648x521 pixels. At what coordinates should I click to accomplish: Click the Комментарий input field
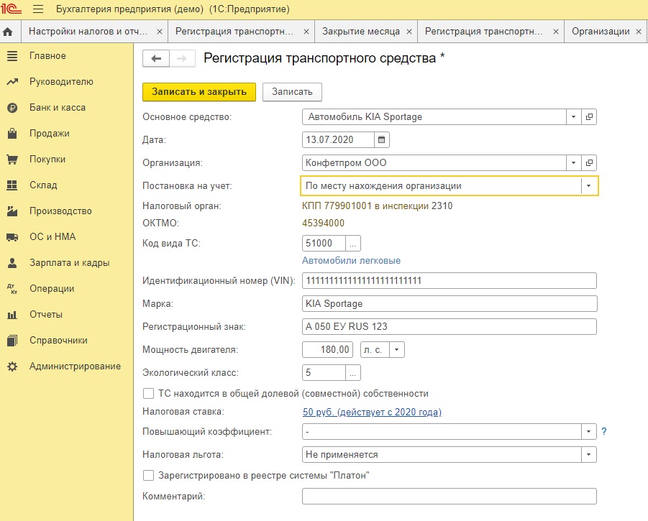450,496
